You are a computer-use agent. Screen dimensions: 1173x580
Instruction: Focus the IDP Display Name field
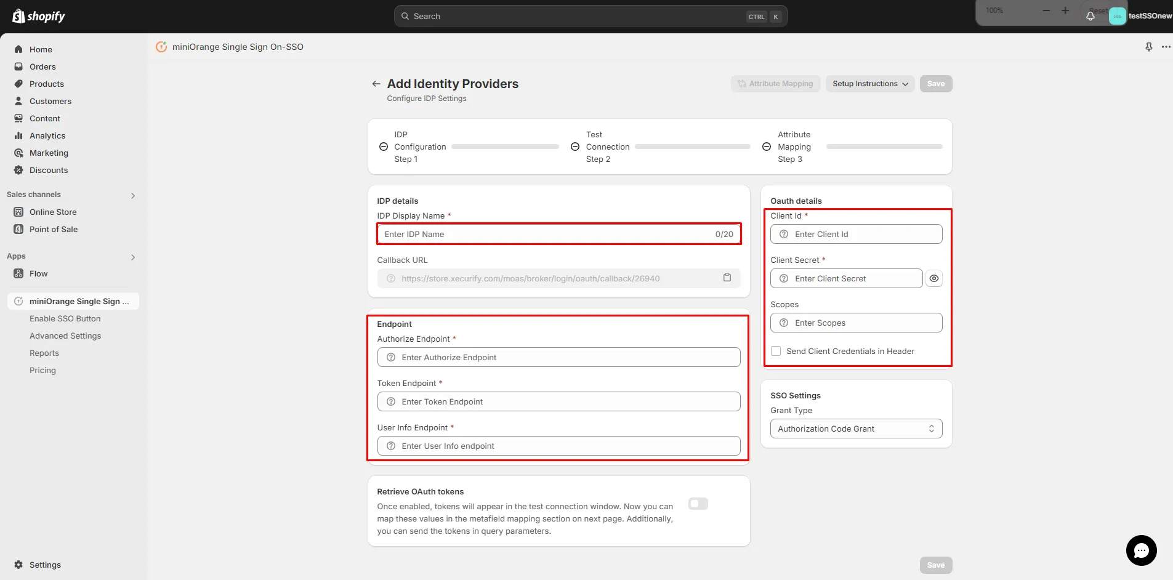coord(558,234)
